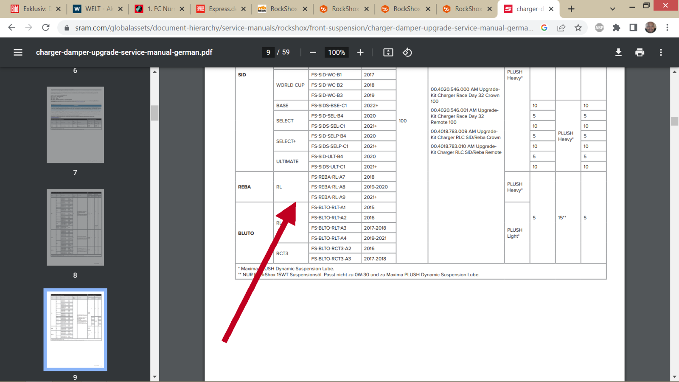This screenshot has width=679, height=382.
Task: Toggle the browser side panel
Action: coord(633,28)
